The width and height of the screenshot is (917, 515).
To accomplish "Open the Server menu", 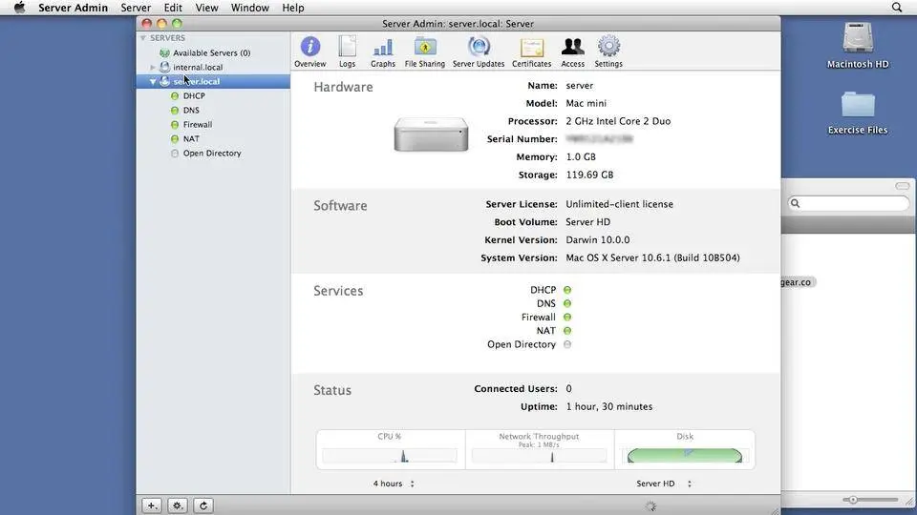I will [136, 8].
